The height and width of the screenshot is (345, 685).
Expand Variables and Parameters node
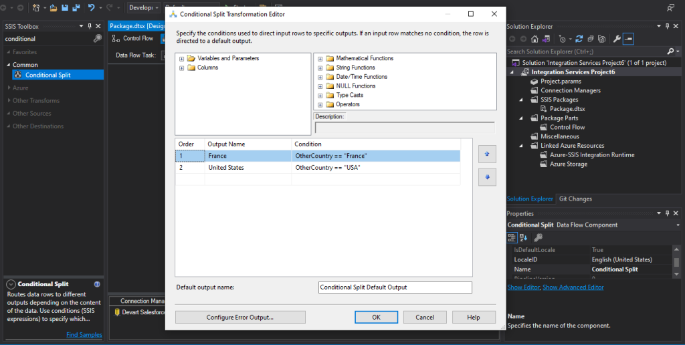point(181,59)
